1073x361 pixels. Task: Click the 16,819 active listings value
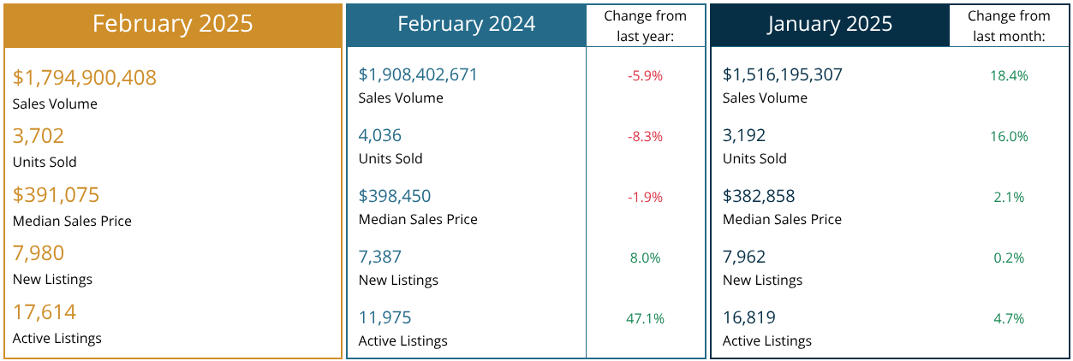(748, 318)
